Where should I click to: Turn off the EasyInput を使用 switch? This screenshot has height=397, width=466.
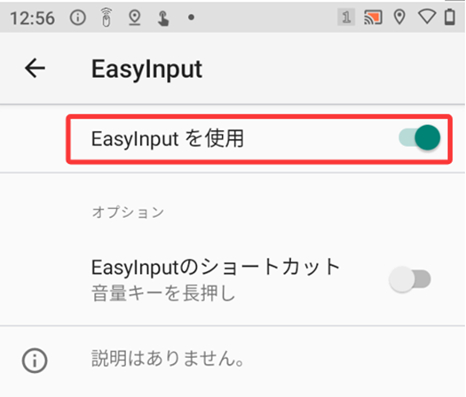point(419,137)
